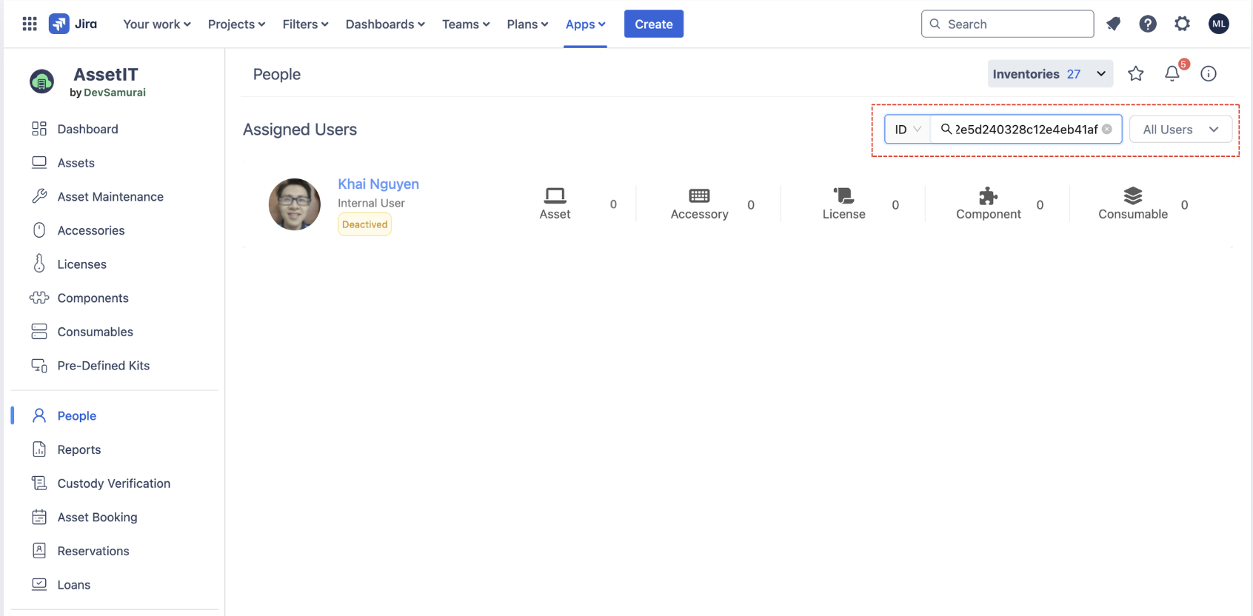
Task: Click the Jira announcements megaphone icon
Action: pos(1113,24)
